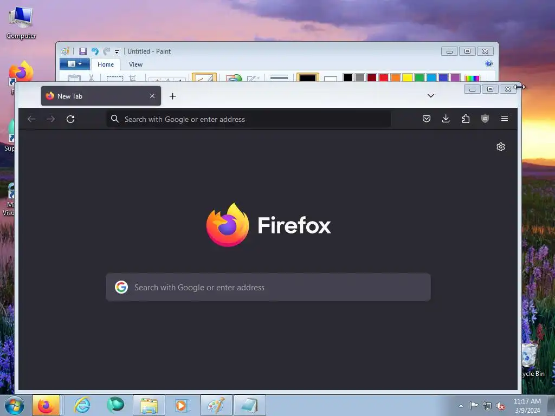Click Undo in Paint quick access toolbar
555x416 pixels.
(x=95, y=51)
